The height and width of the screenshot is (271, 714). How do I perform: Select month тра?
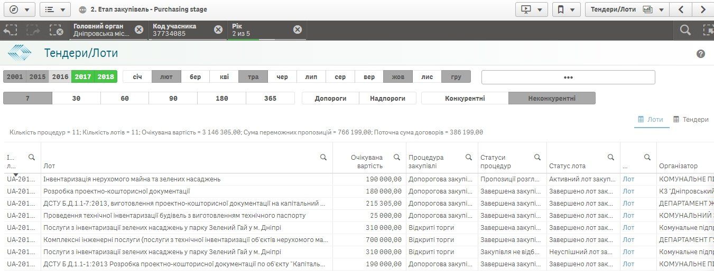[x=253, y=77]
